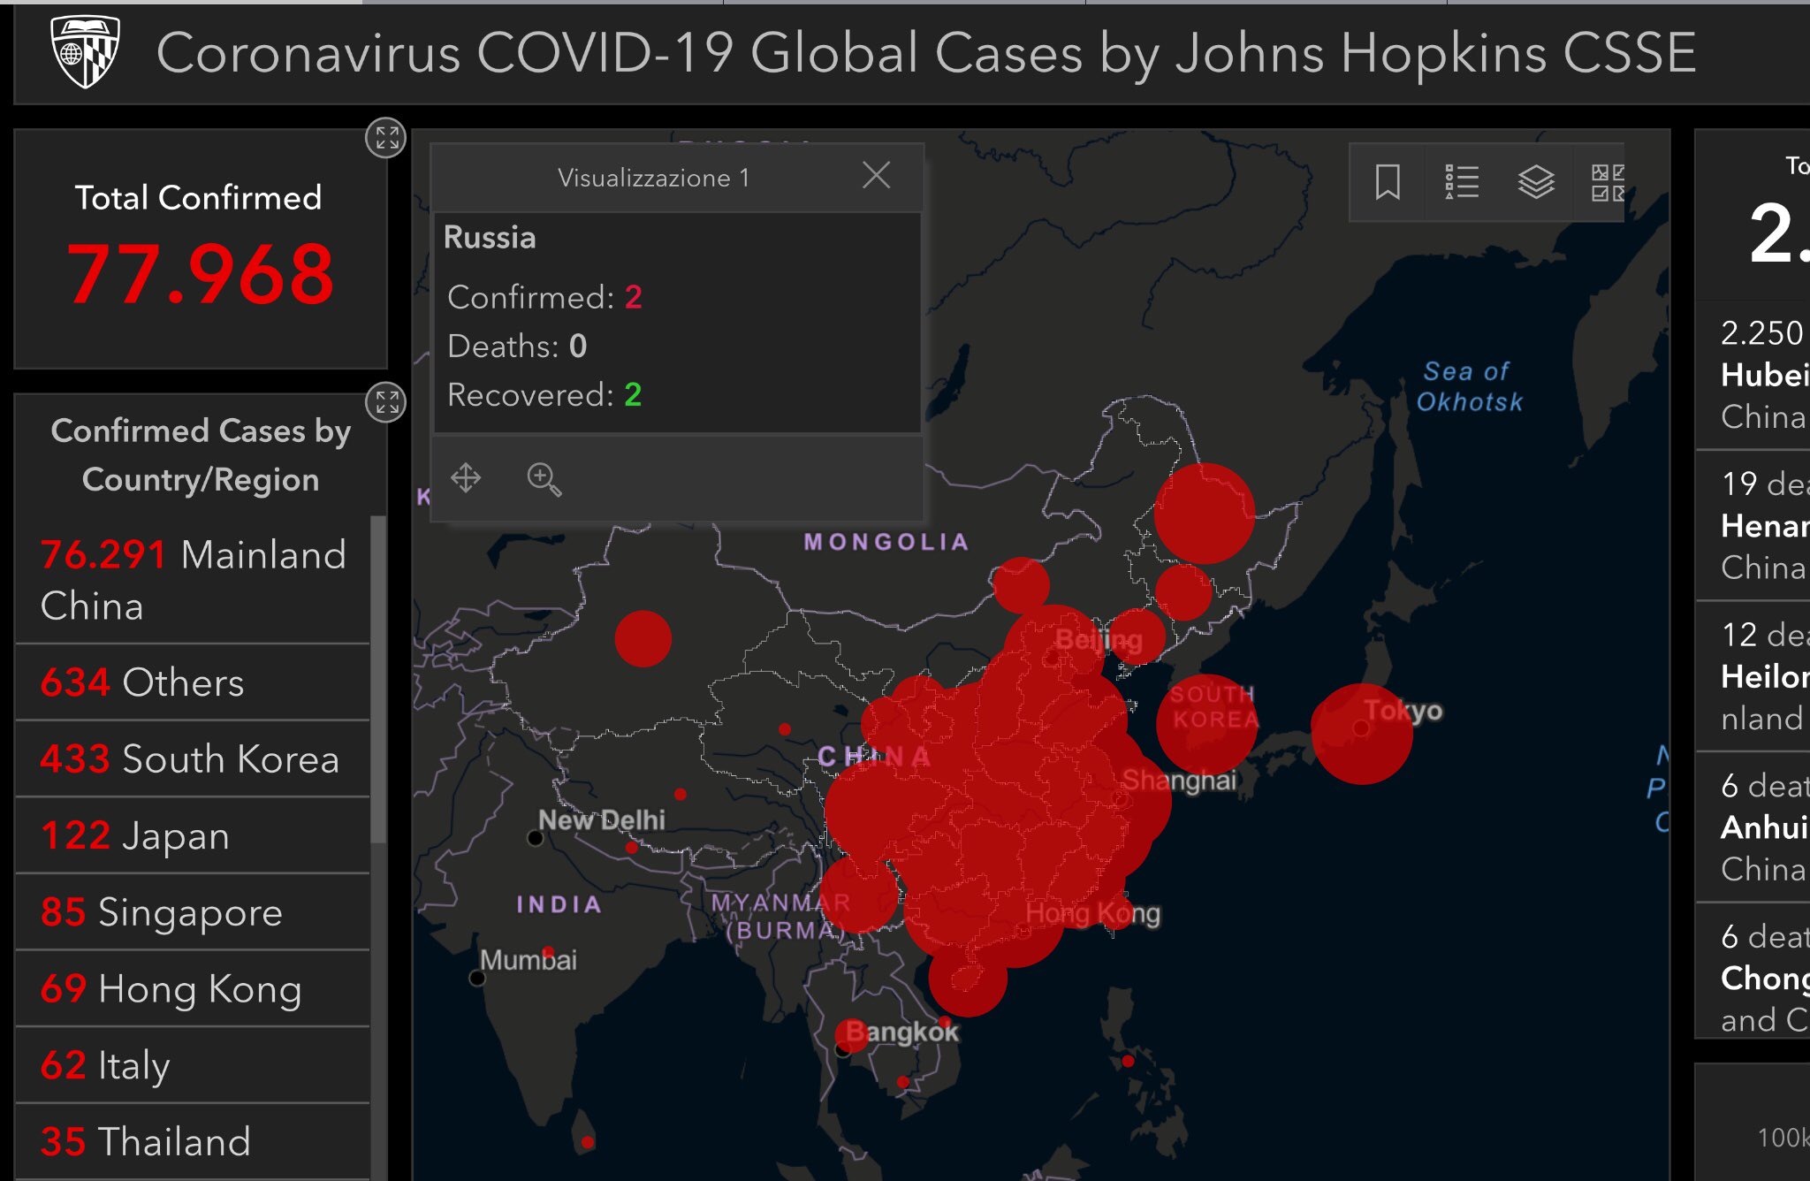This screenshot has height=1181, width=1810.
Task: Expand the Confirmed Cases by Country panel
Action: [x=386, y=403]
